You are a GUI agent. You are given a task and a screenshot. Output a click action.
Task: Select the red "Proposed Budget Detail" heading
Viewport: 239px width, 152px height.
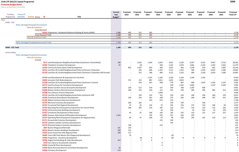tap(12, 4)
